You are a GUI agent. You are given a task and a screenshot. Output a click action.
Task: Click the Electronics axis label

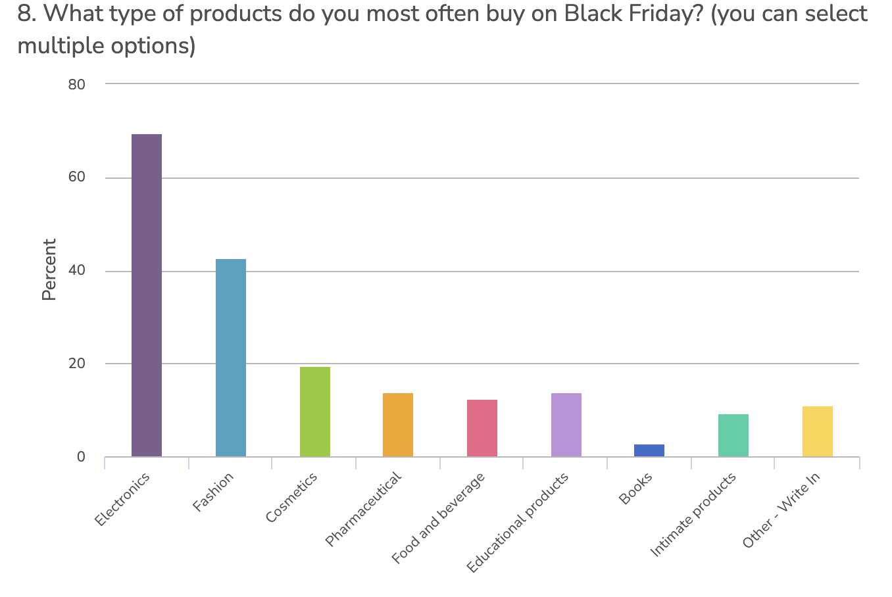122,500
